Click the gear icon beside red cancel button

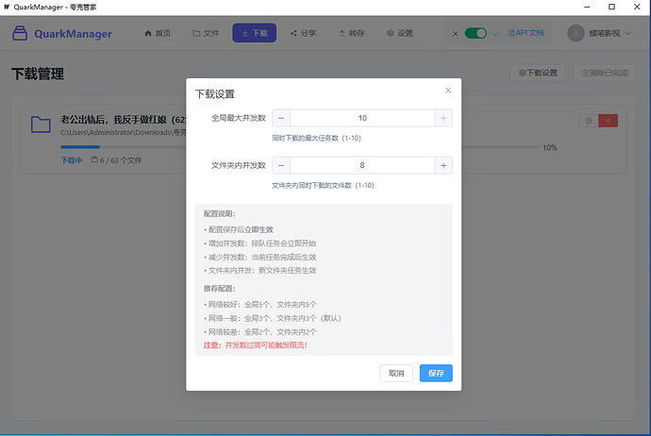[589, 121]
